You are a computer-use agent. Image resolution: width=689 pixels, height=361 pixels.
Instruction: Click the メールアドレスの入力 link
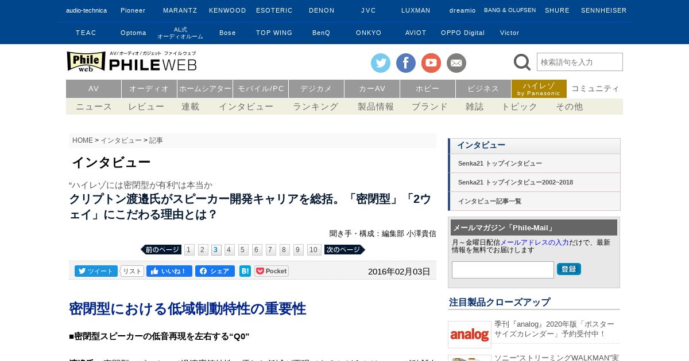(x=535, y=242)
